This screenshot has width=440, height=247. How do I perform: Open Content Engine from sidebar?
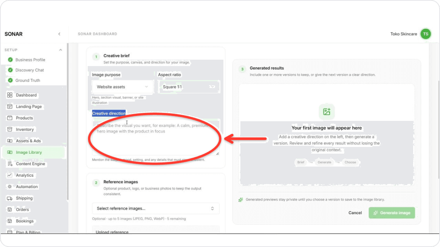tap(30, 164)
